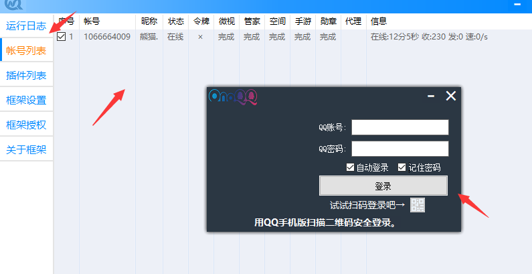Click the 用QQ手机版扫描二维码安全登录 hint text
The image size is (532, 274).
pos(326,223)
